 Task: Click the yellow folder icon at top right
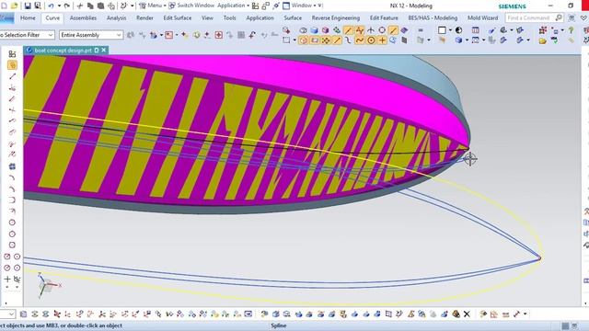542,40
